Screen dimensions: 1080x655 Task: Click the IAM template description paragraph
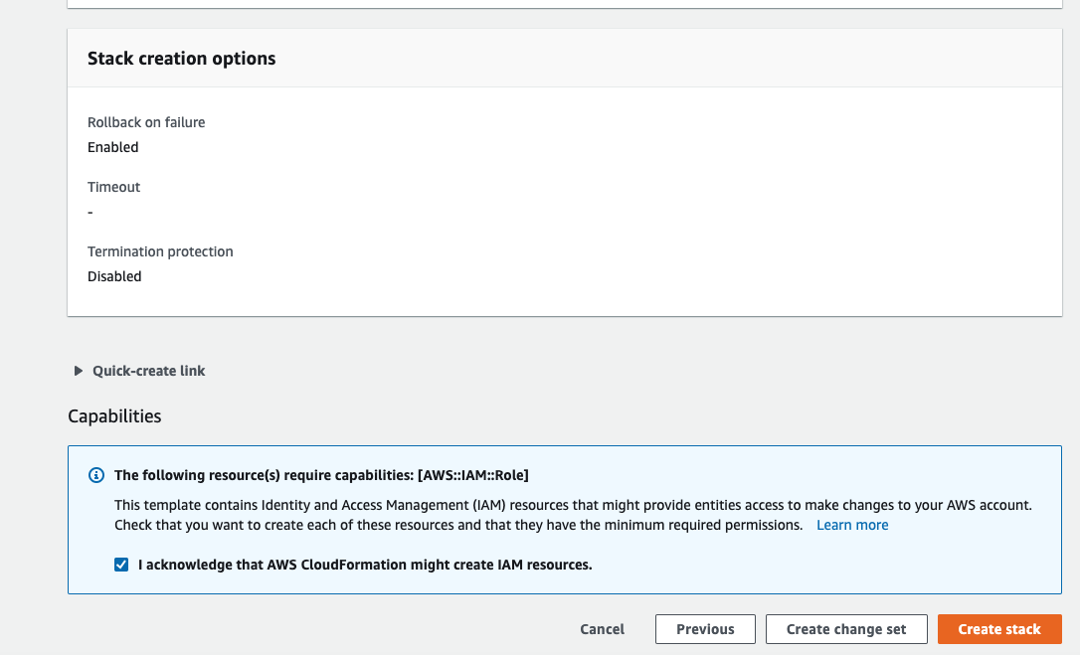point(573,505)
